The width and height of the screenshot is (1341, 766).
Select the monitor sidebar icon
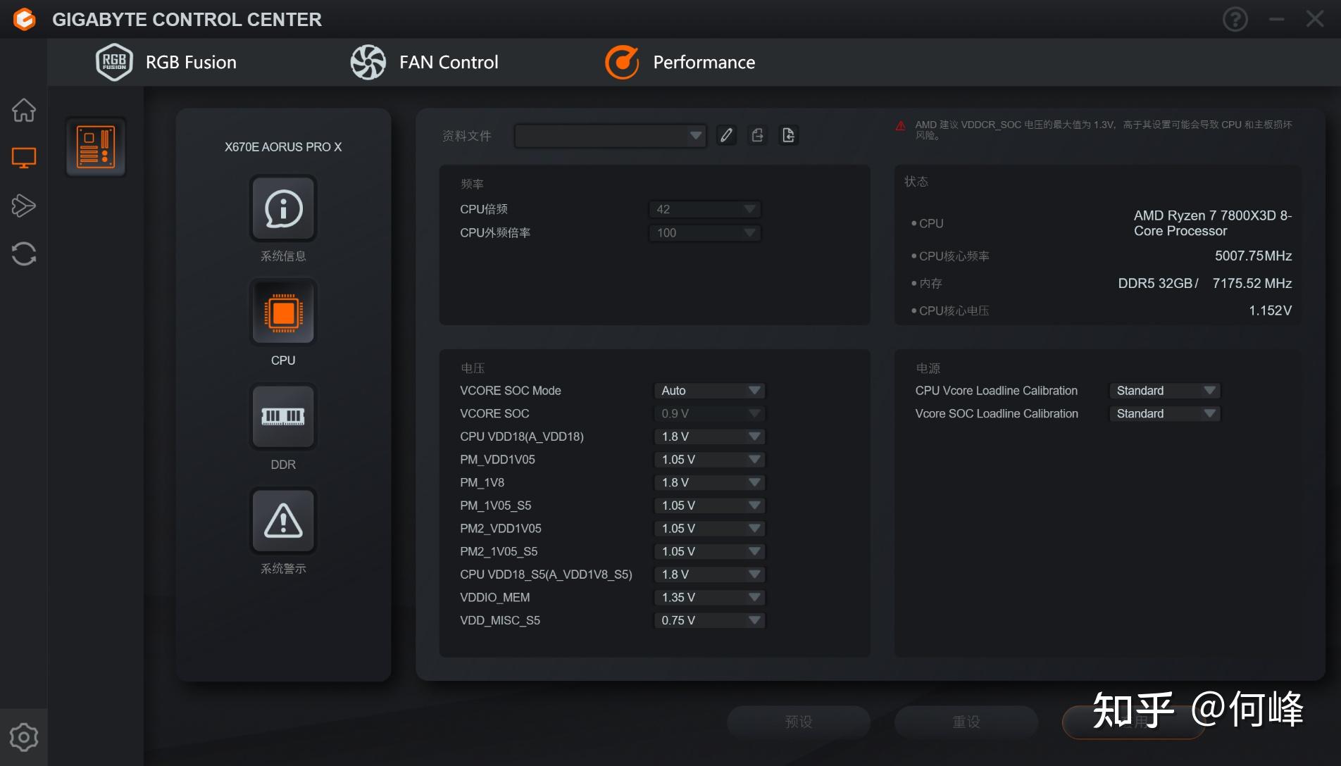(x=24, y=158)
